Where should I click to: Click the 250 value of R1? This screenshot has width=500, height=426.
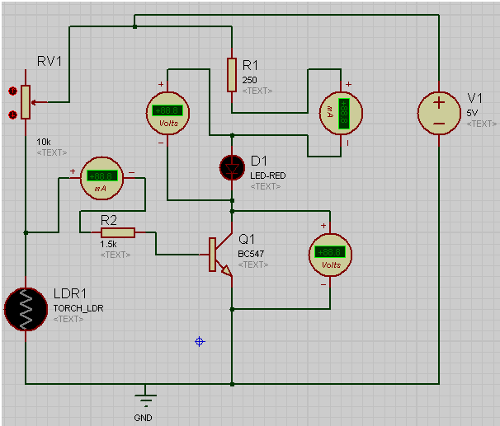click(x=249, y=80)
